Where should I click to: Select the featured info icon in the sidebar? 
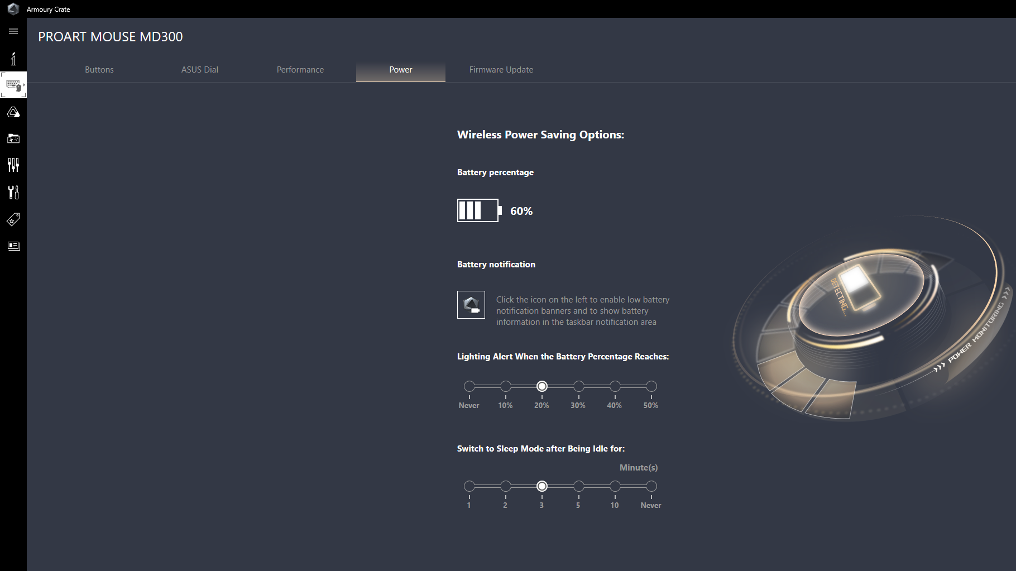point(13,59)
